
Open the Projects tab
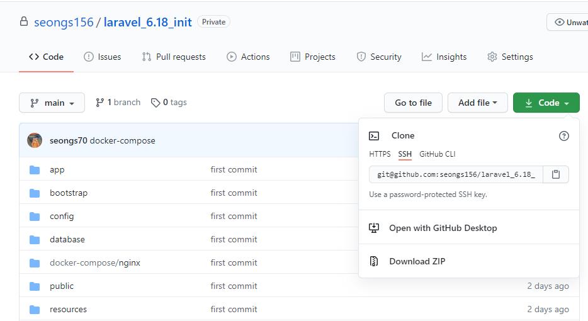pos(313,57)
